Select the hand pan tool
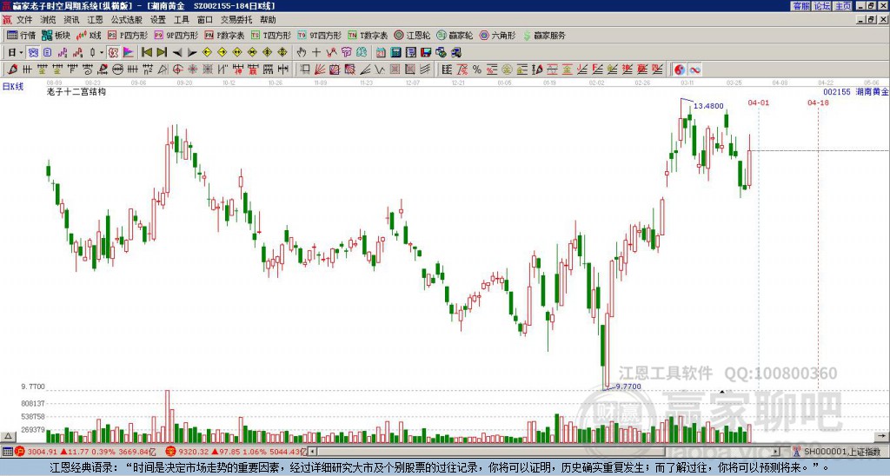890x476 pixels. point(302,52)
